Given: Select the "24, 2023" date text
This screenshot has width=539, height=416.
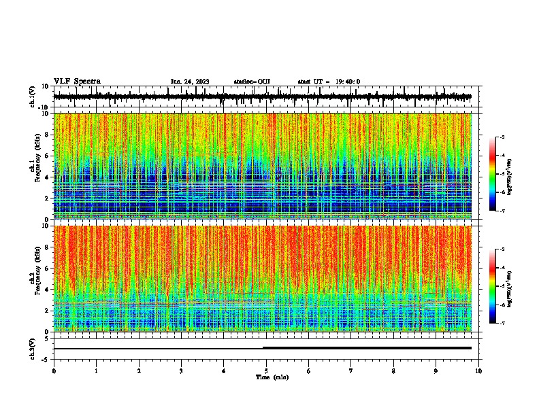Looking at the screenshot, I should point(196,82).
